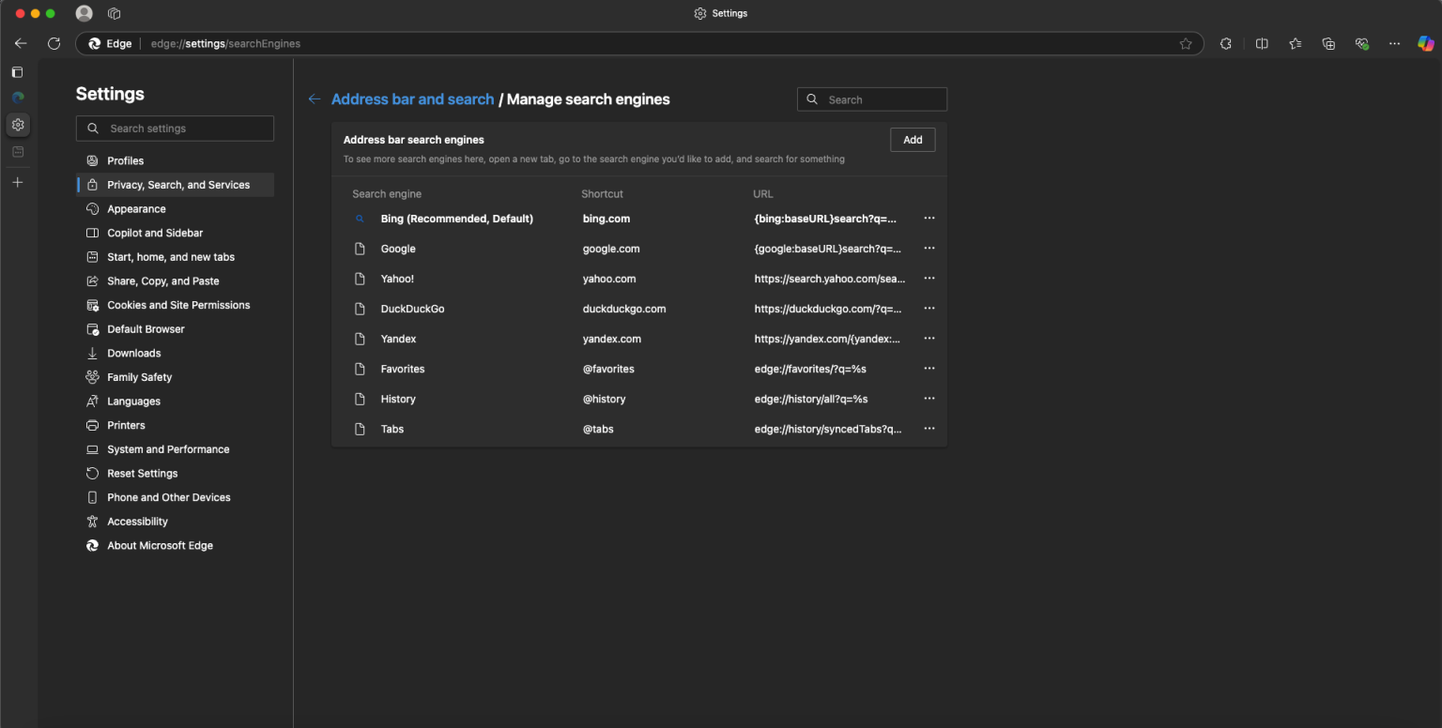
Task: Refresh the current page
Action: [x=54, y=43]
